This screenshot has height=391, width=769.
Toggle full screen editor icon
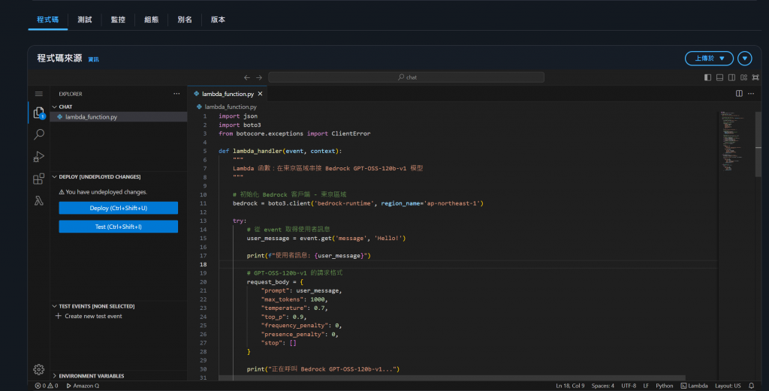(x=755, y=77)
